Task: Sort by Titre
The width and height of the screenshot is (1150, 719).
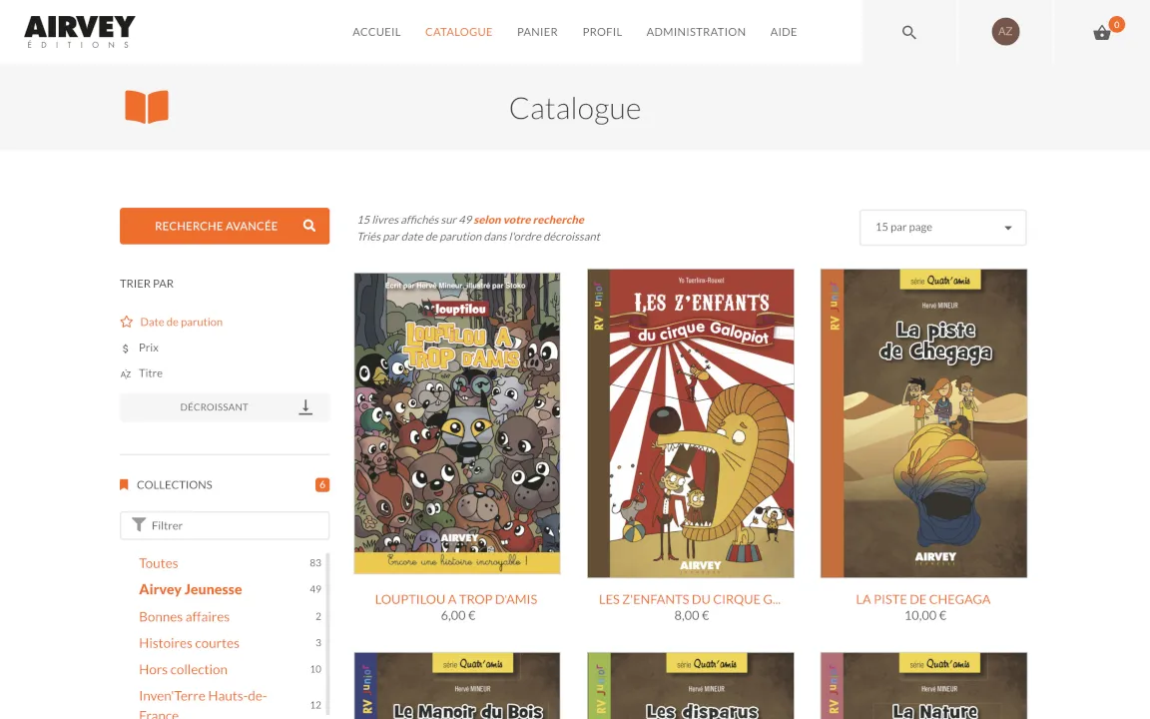Action: pos(151,372)
